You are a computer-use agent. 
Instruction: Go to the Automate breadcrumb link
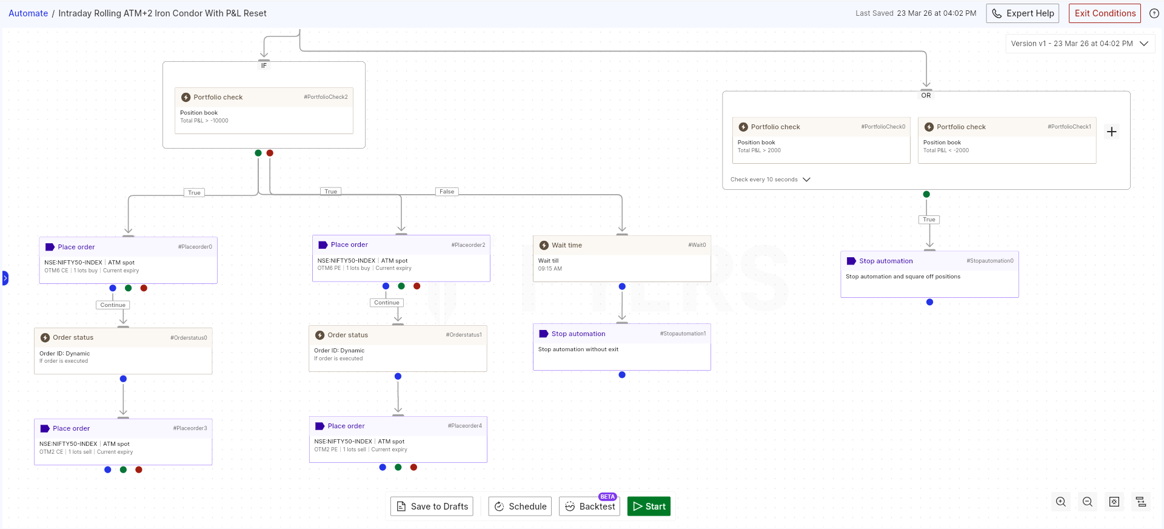(28, 13)
